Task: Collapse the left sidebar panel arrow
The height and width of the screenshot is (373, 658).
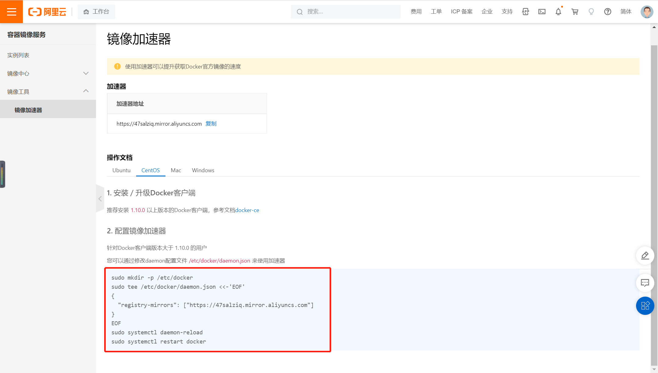Action: click(x=100, y=199)
